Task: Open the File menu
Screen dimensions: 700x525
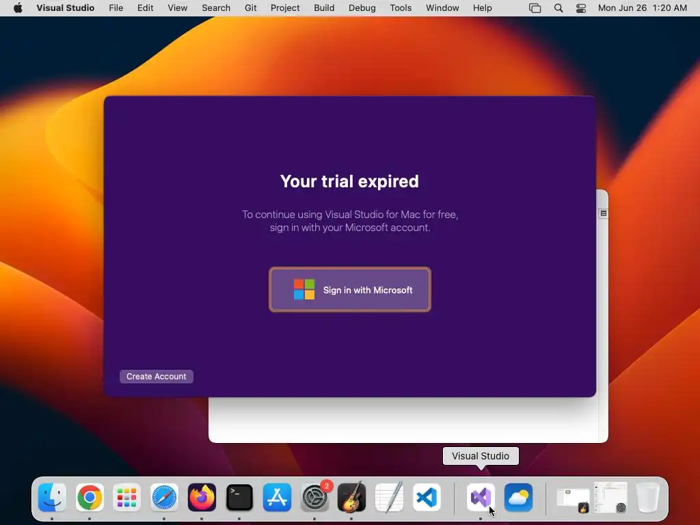Action: tap(116, 8)
